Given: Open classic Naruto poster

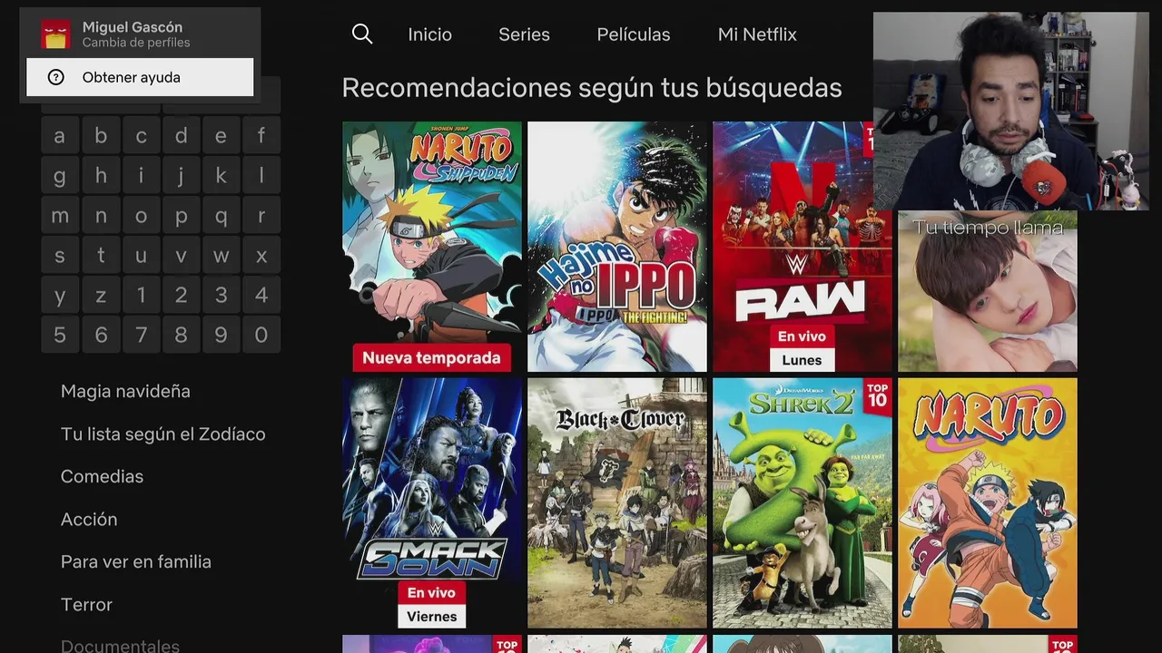Looking at the screenshot, I should point(988,503).
